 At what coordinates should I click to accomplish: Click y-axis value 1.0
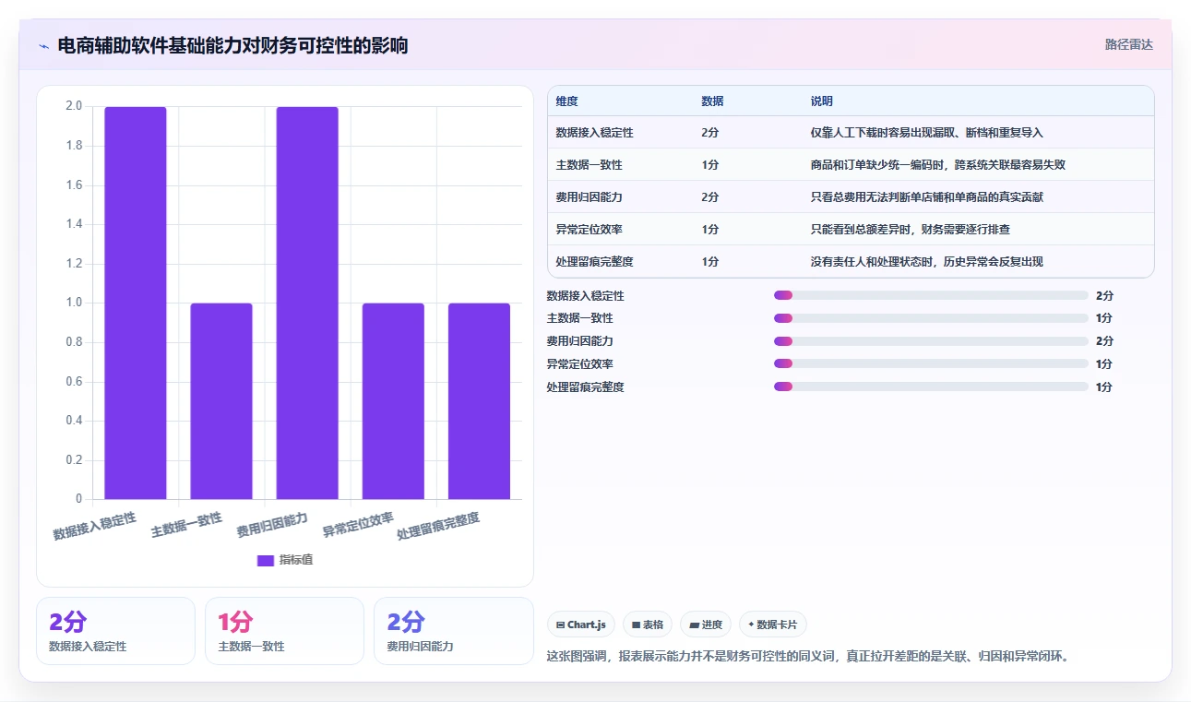coord(74,303)
